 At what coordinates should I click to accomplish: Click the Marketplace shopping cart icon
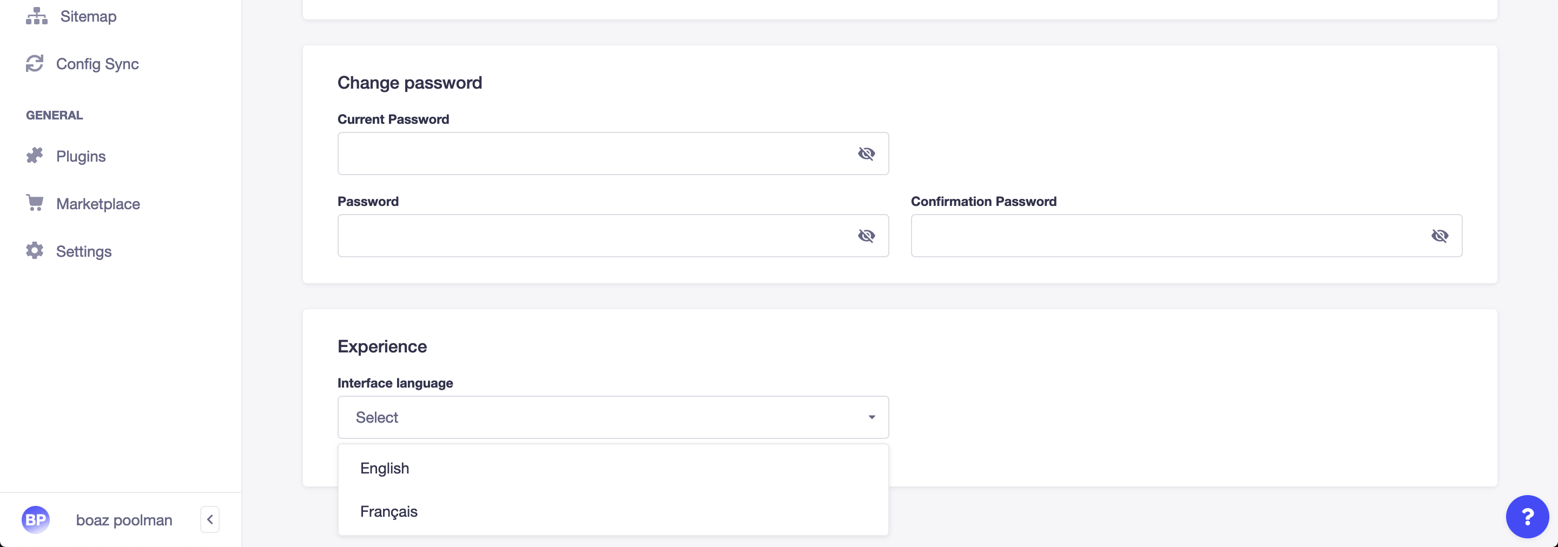(x=35, y=203)
